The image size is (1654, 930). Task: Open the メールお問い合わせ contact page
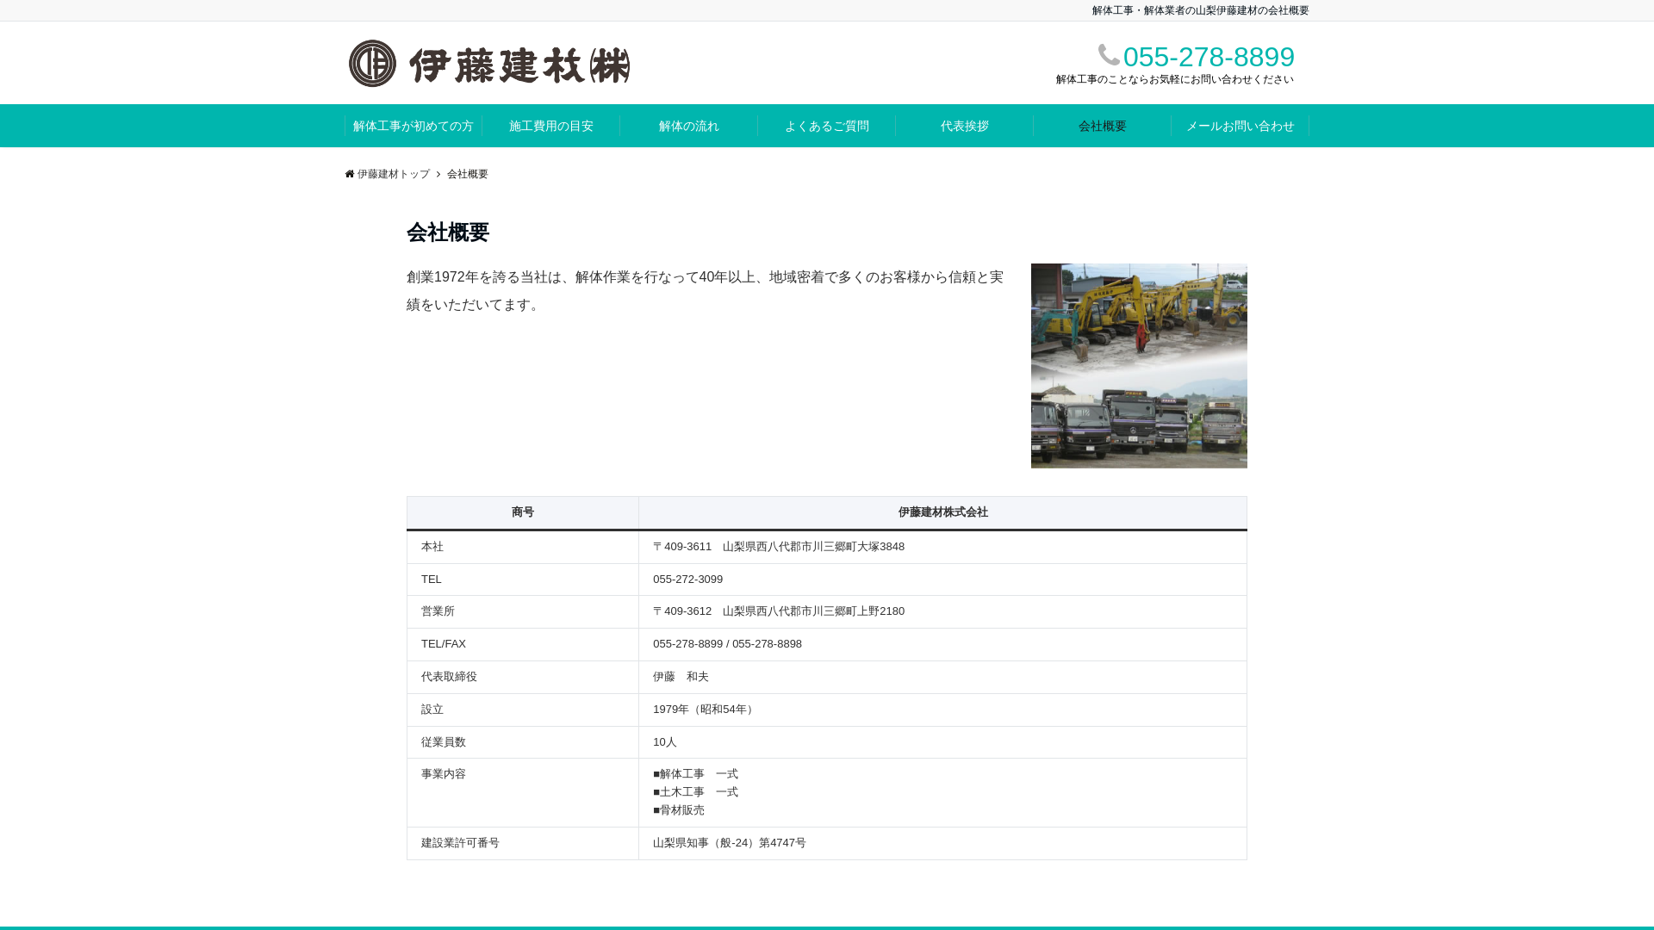coord(1240,126)
